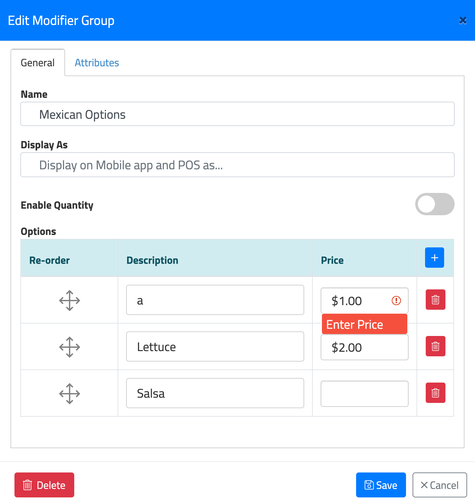
Task: Click the empty Salsa price field
Action: click(x=364, y=394)
